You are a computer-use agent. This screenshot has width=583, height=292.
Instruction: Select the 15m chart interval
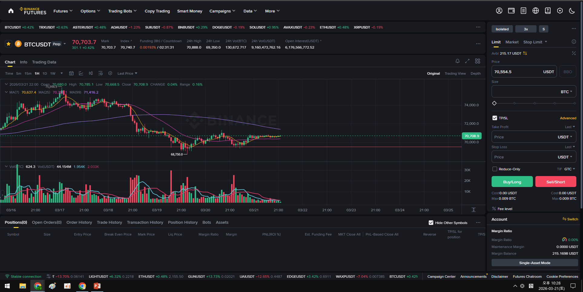pyautogui.click(x=28, y=74)
